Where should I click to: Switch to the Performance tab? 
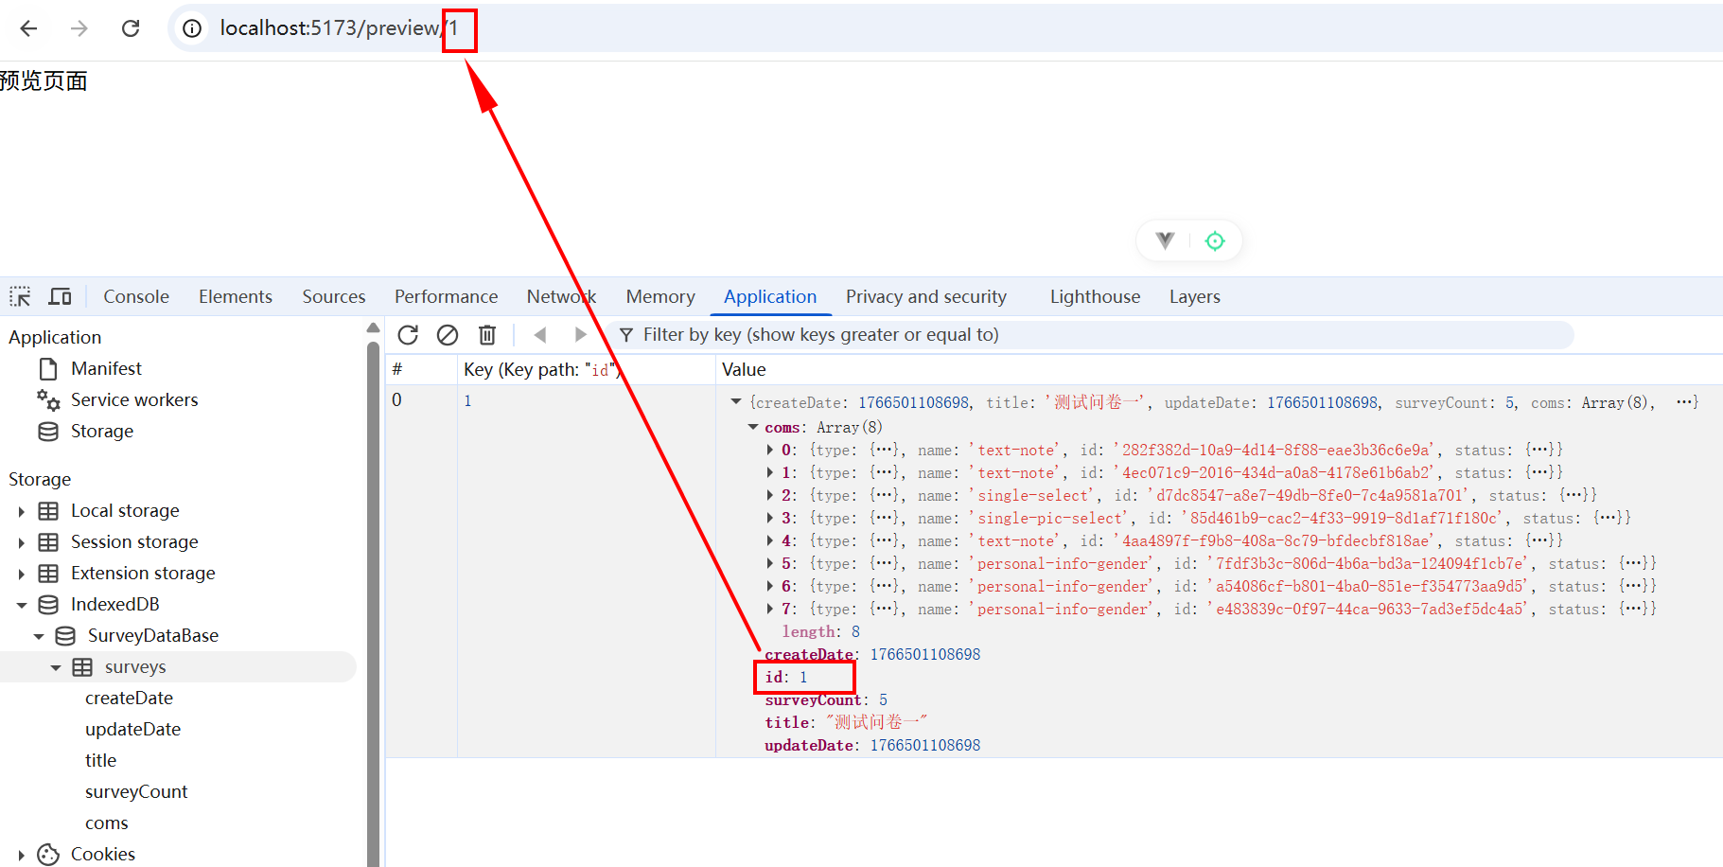pyautogui.click(x=446, y=296)
